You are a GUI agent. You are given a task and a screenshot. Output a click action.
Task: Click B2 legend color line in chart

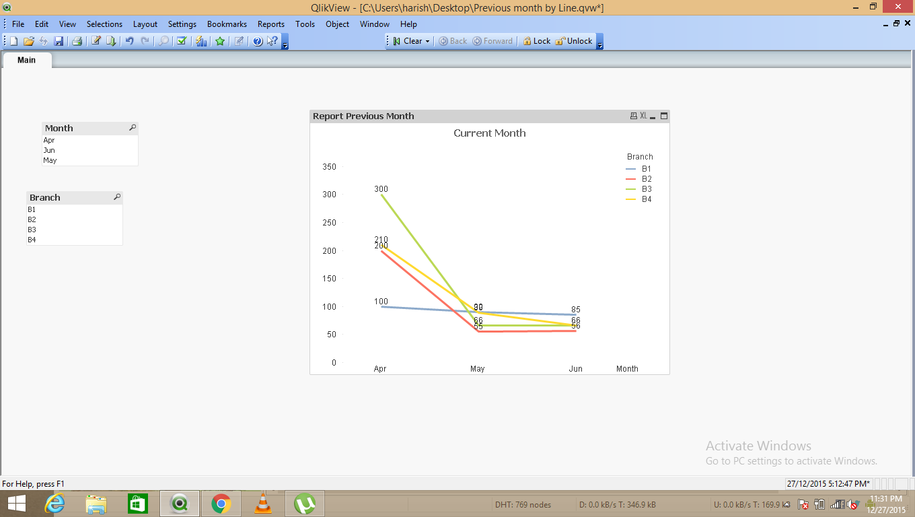coord(630,179)
